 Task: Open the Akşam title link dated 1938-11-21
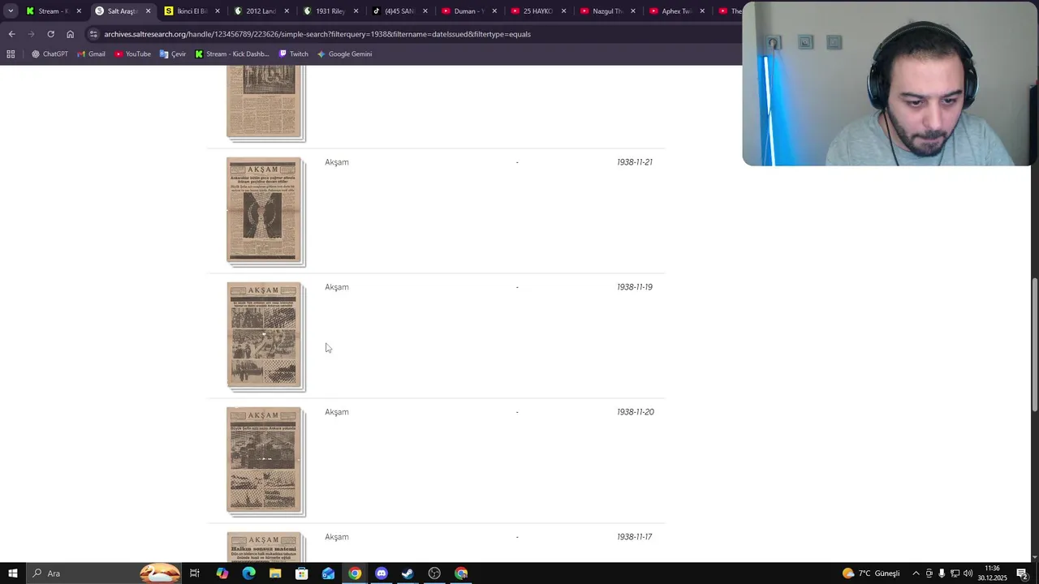click(x=337, y=162)
